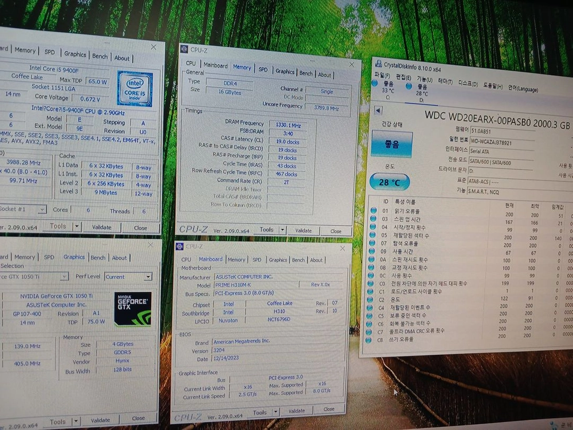Click the blue status circle for drive C:
This screenshot has height=430, width=573.
[375, 83]
